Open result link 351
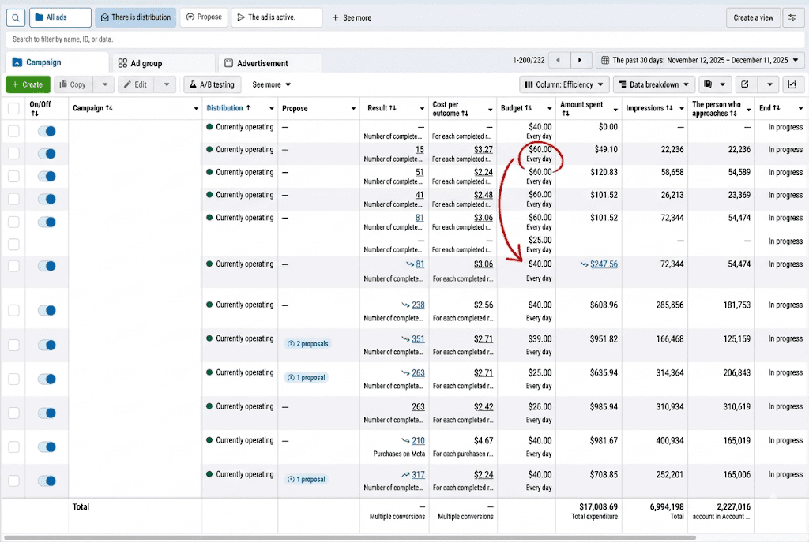 pyautogui.click(x=418, y=339)
